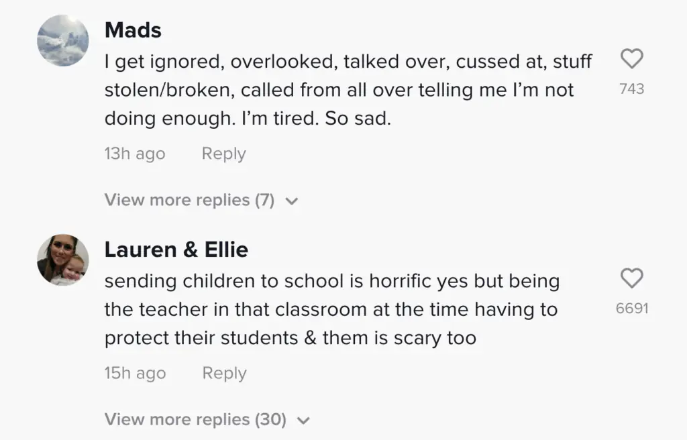This screenshot has width=687, height=440.
Task: Click the chevron beside the 7 replies label
Action: point(291,201)
